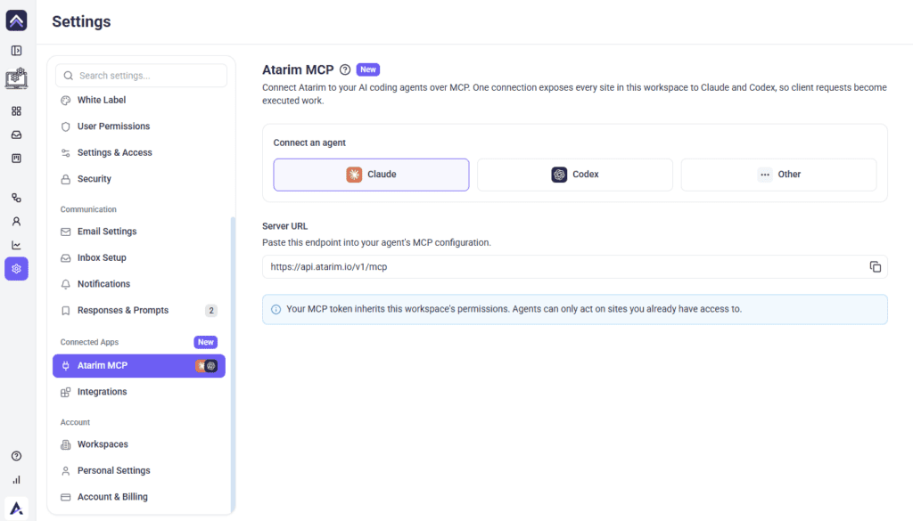Open Settings & Access
The height and width of the screenshot is (521, 913).
coord(138,152)
